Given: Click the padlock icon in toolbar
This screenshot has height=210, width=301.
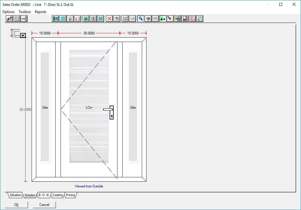Looking at the screenshot, I should [x=70, y=19].
